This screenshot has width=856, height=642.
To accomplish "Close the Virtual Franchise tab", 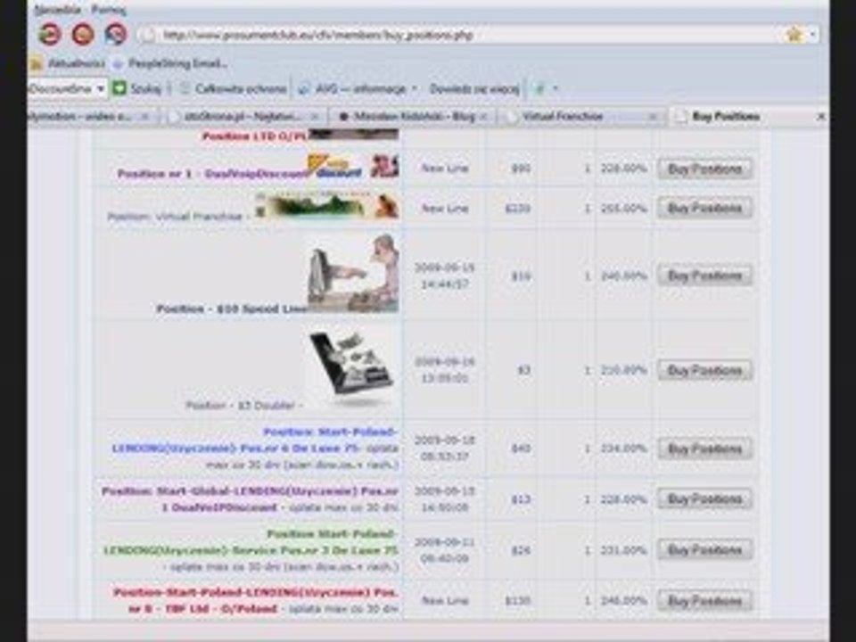I will (x=653, y=117).
